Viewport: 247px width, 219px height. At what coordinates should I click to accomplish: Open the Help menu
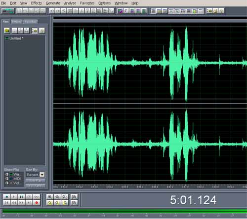[x=135, y=3]
